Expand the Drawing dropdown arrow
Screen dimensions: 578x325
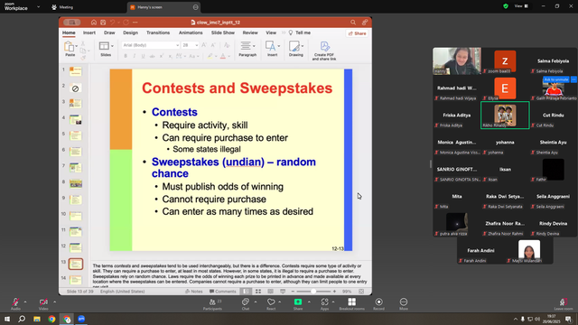tap(303, 46)
